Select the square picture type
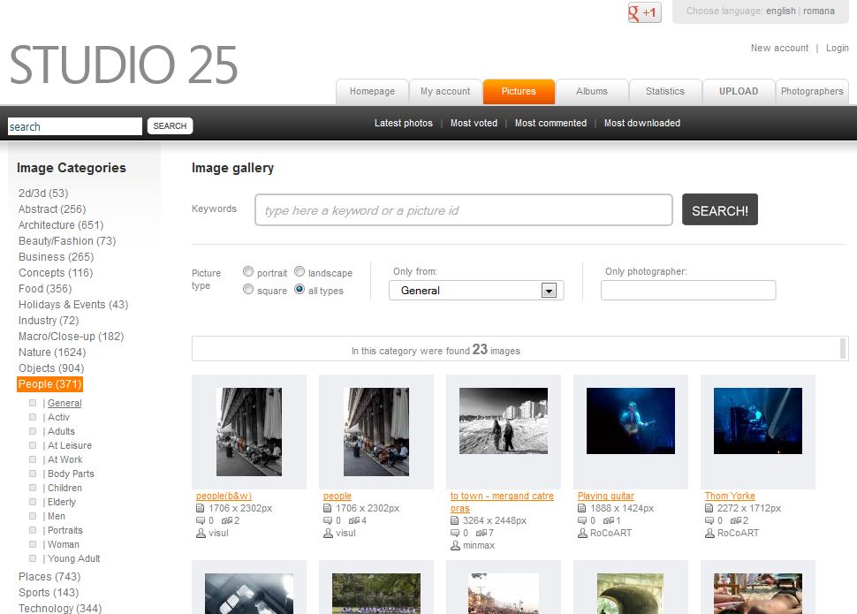857x614 pixels. [x=248, y=289]
